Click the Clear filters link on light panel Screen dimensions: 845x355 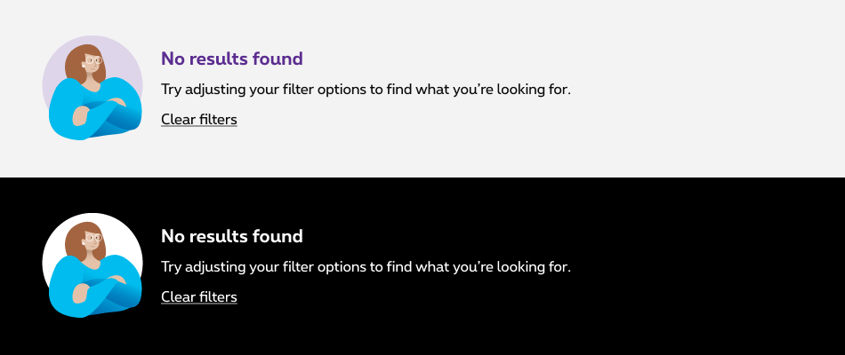tap(198, 119)
